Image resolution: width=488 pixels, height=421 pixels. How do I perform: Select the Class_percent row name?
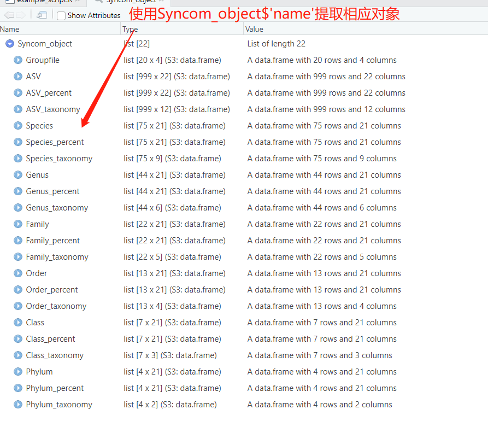pyautogui.click(x=50, y=339)
